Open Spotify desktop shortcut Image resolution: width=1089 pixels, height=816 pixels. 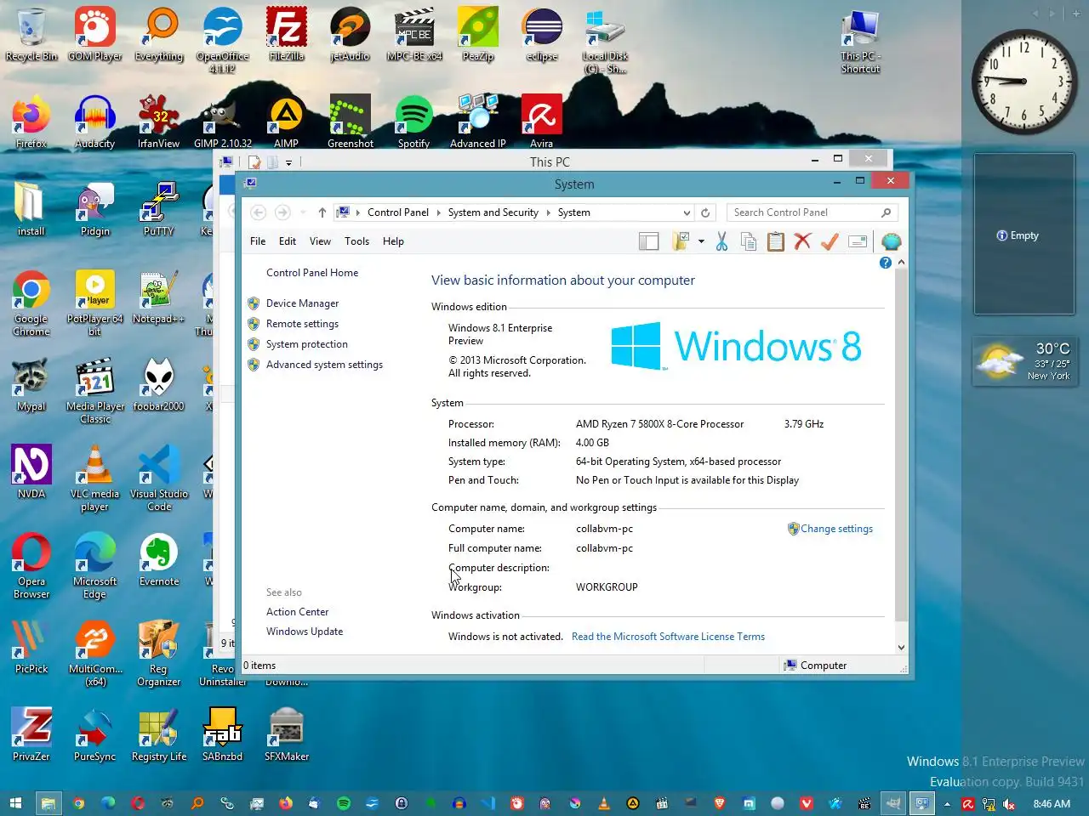point(414,122)
